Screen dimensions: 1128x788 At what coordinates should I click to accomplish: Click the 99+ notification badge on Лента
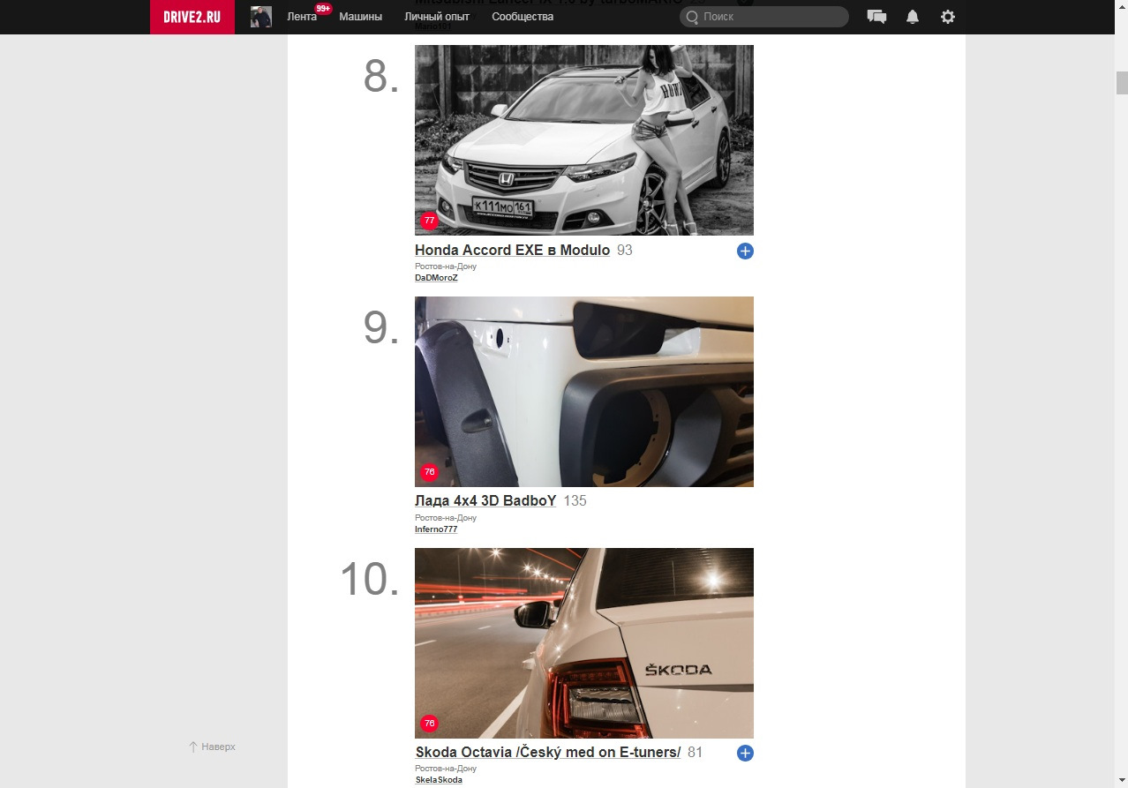(323, 9)
